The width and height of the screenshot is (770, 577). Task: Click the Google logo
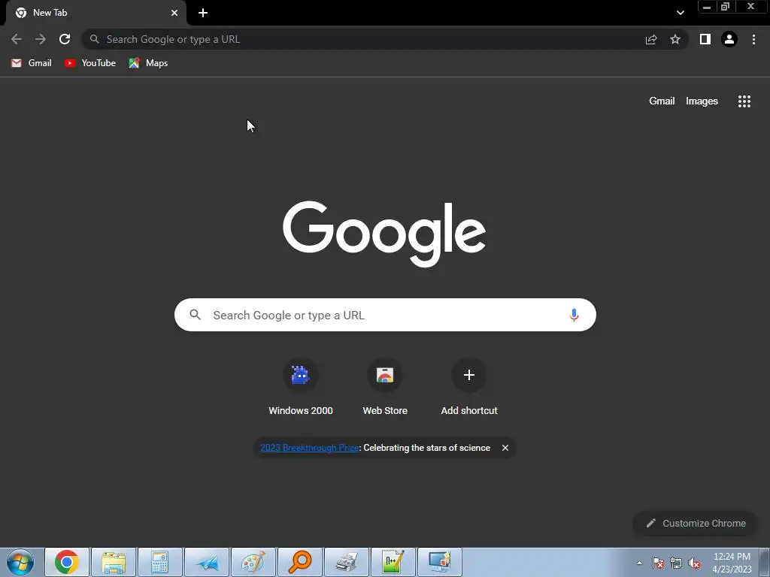pos(384,234)
